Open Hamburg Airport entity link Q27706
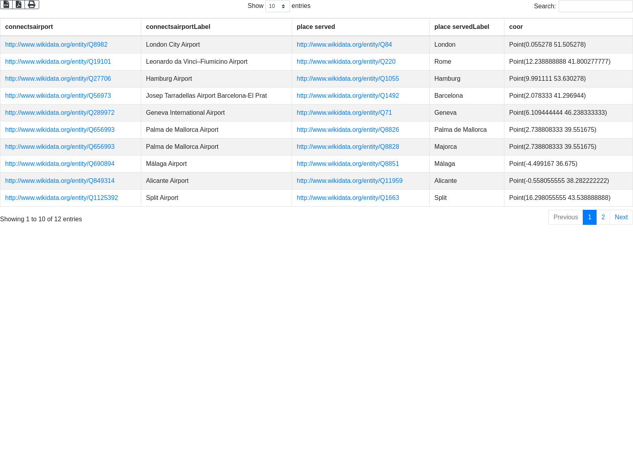The height and width of the screenshot is (475, 633). 58,79
